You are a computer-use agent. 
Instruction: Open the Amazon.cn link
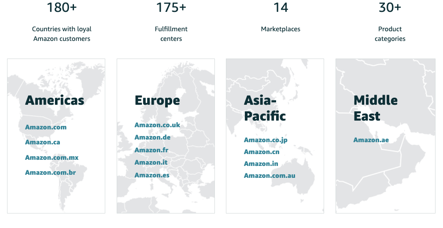coord(262,152)
